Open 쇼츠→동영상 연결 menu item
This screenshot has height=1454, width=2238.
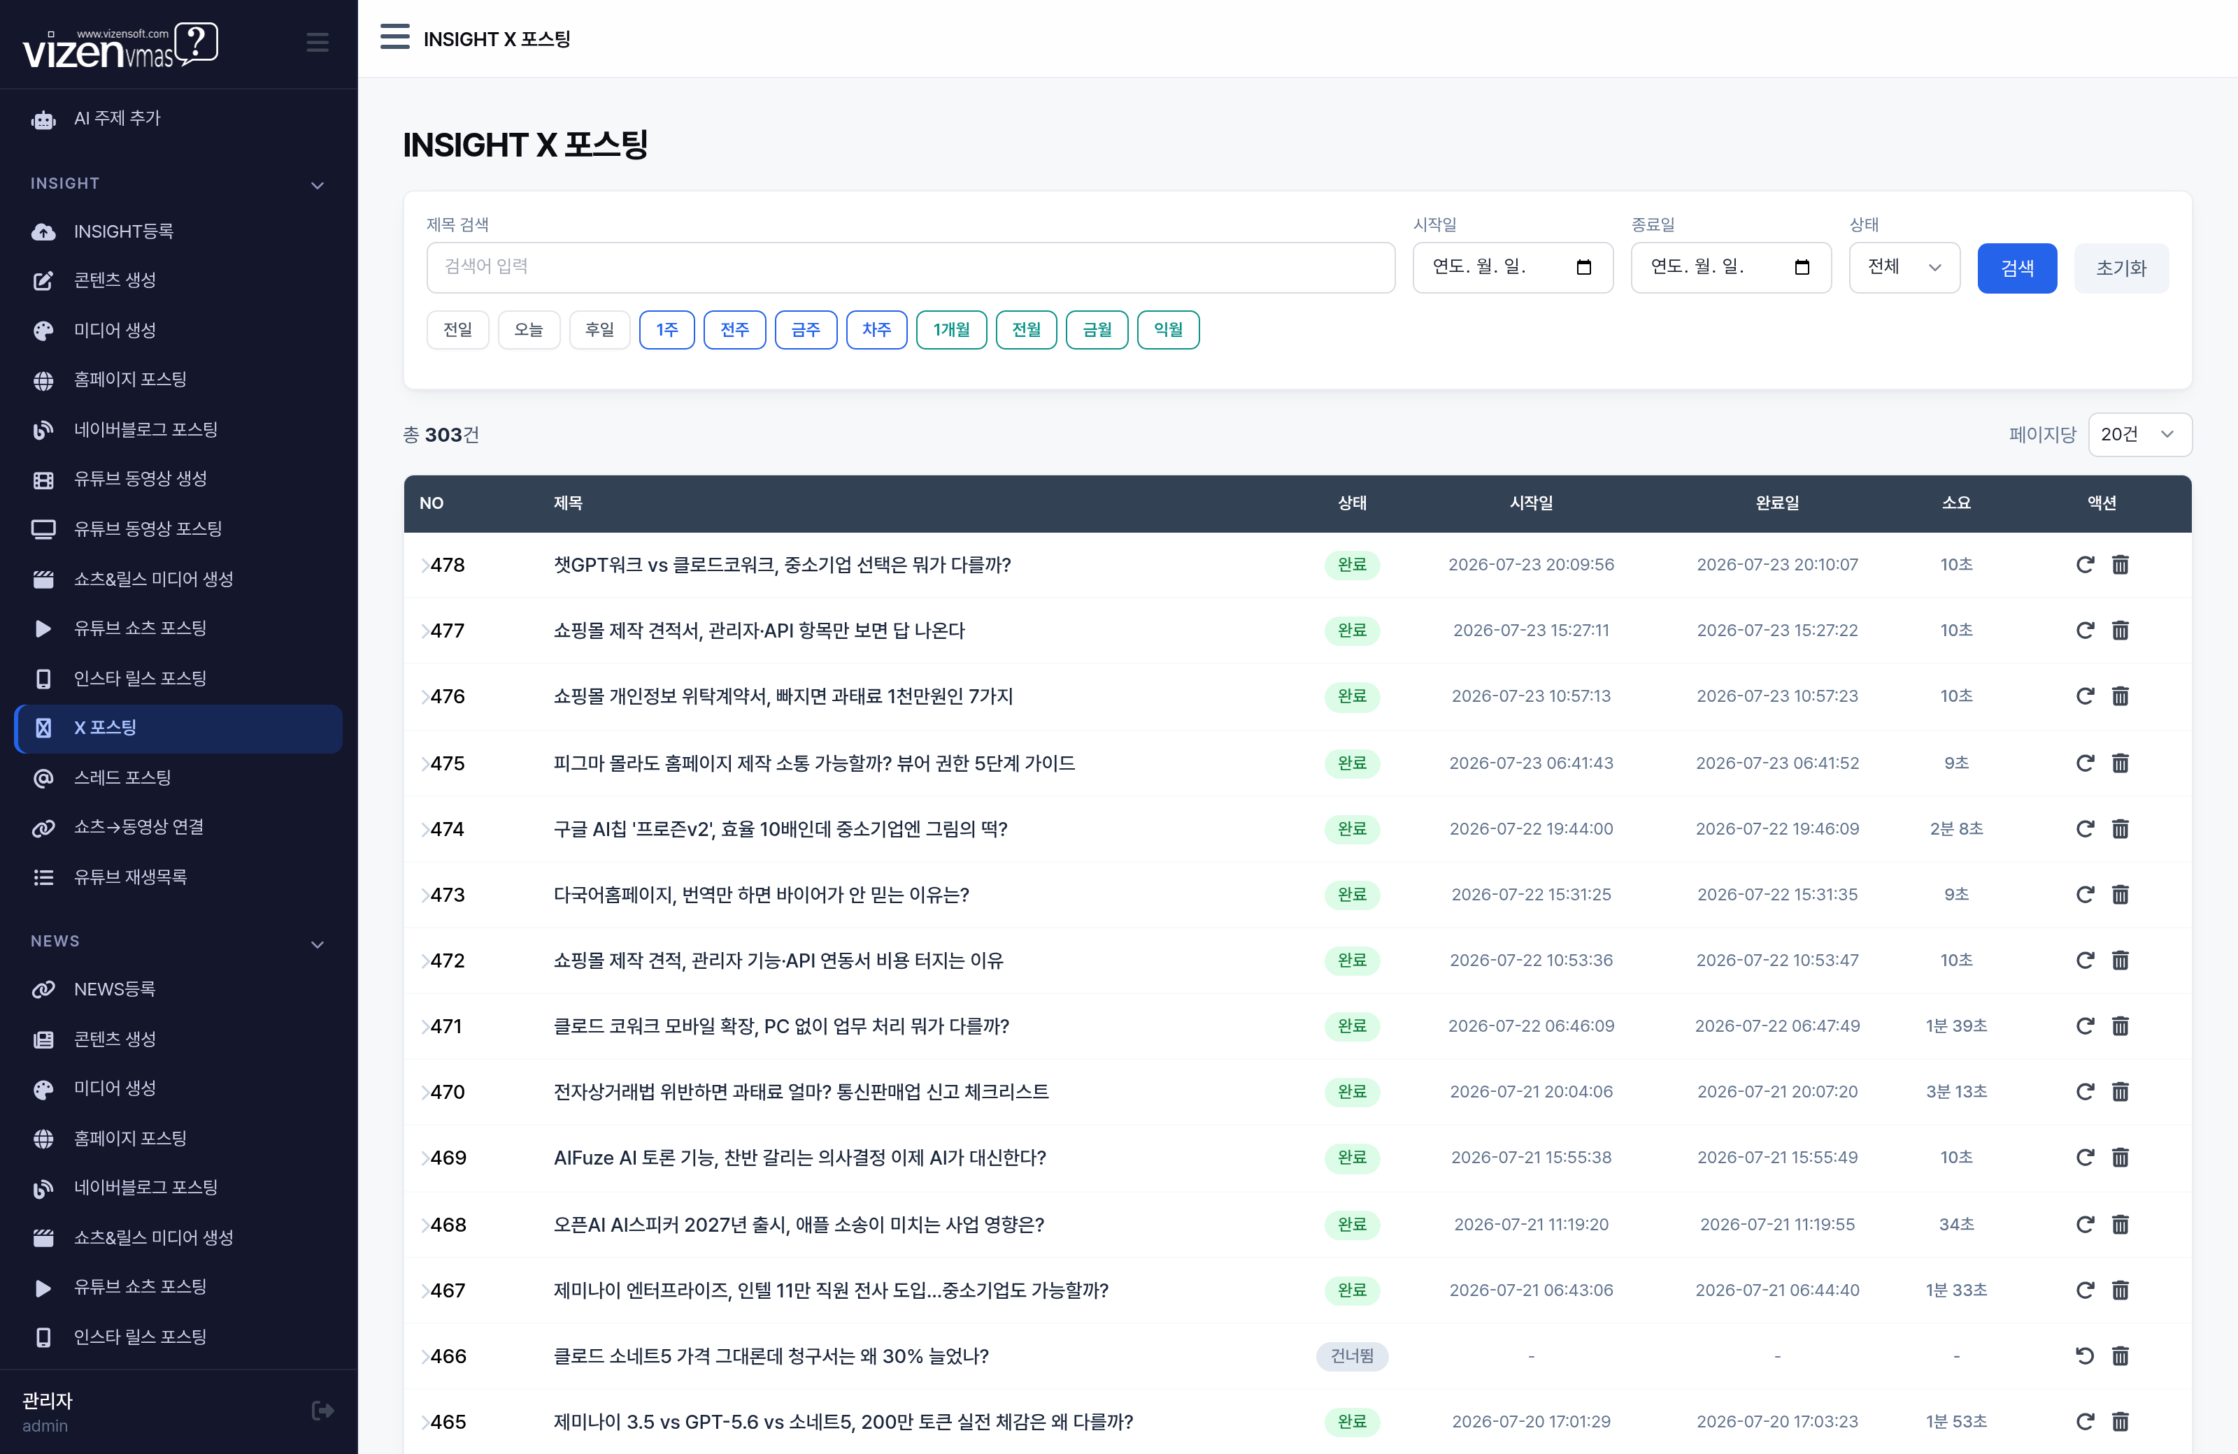click(x=178, y=827)
